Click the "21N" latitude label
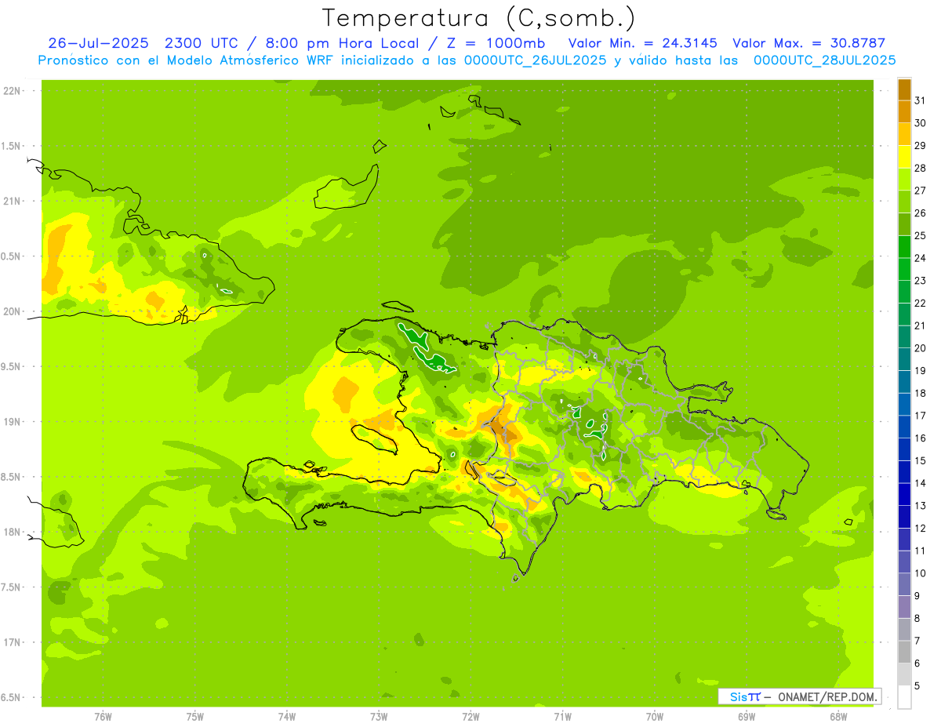Image resolution: width=941 pixels, height=727 pixels. click(x=11, y=201)
